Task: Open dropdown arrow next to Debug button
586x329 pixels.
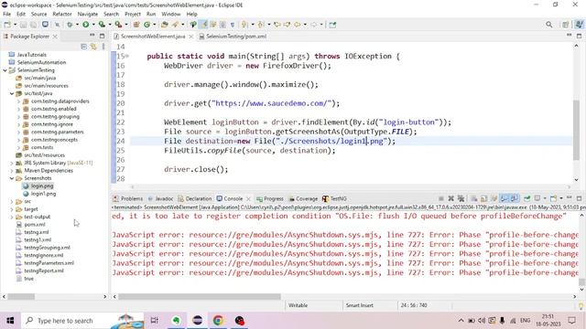Action: pos(77,25)
